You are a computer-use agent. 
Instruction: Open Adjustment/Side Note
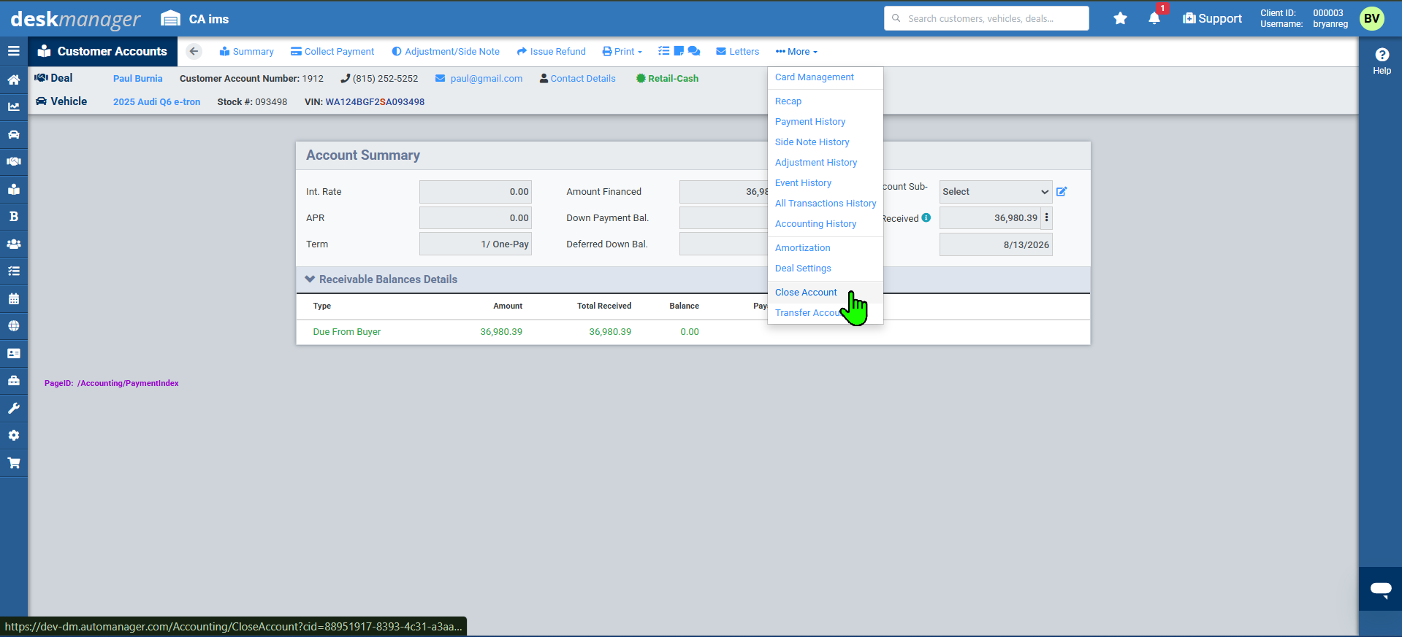click(446, 51)
